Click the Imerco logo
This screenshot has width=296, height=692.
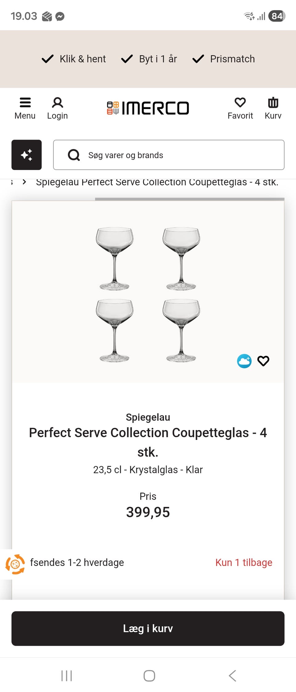click(x=148, y=108)
